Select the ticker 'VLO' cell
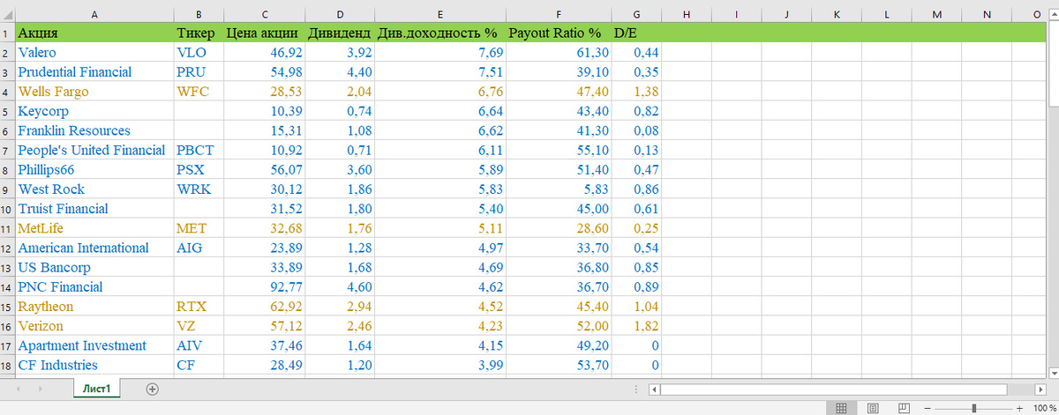This screenshot has height=415, width=1059. point(199,53)
